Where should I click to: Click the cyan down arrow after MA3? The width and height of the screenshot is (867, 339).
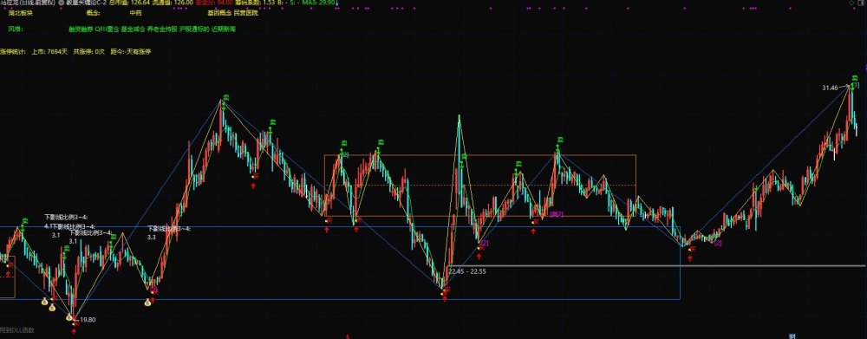338,3
